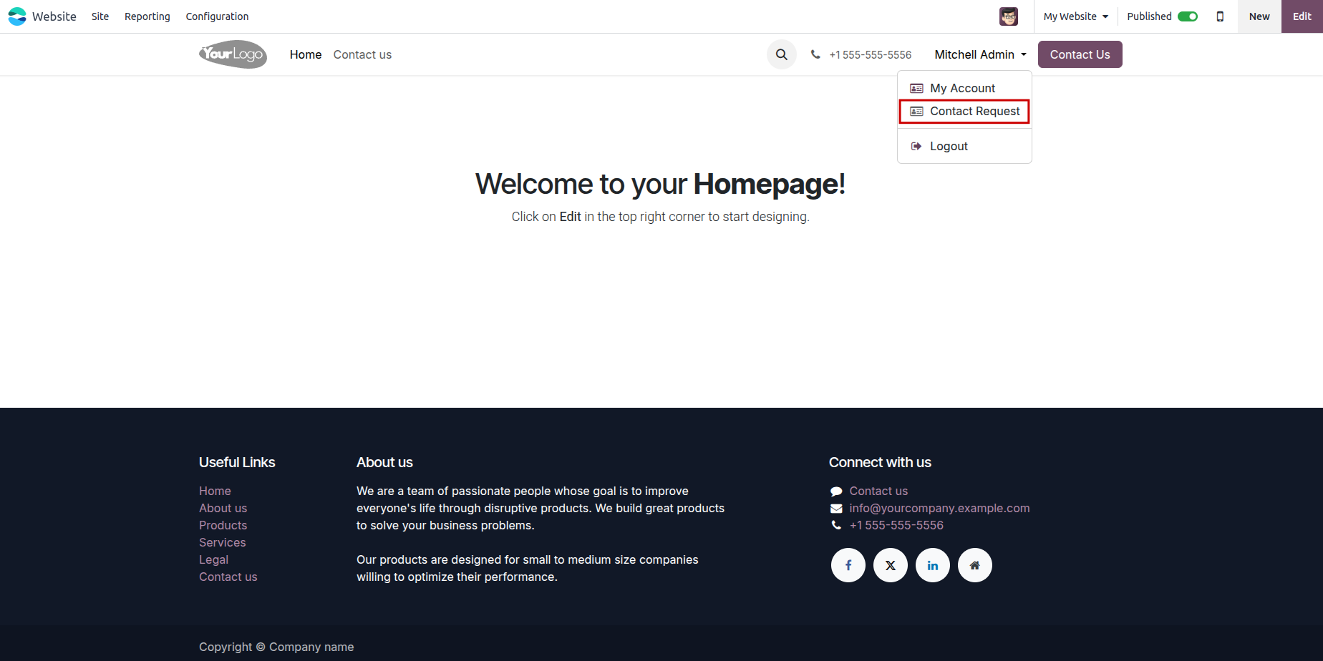Click the Copyright Company name text

276,647
